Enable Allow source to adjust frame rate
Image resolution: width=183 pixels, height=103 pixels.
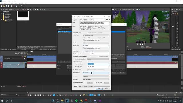[x=83, y=48]
